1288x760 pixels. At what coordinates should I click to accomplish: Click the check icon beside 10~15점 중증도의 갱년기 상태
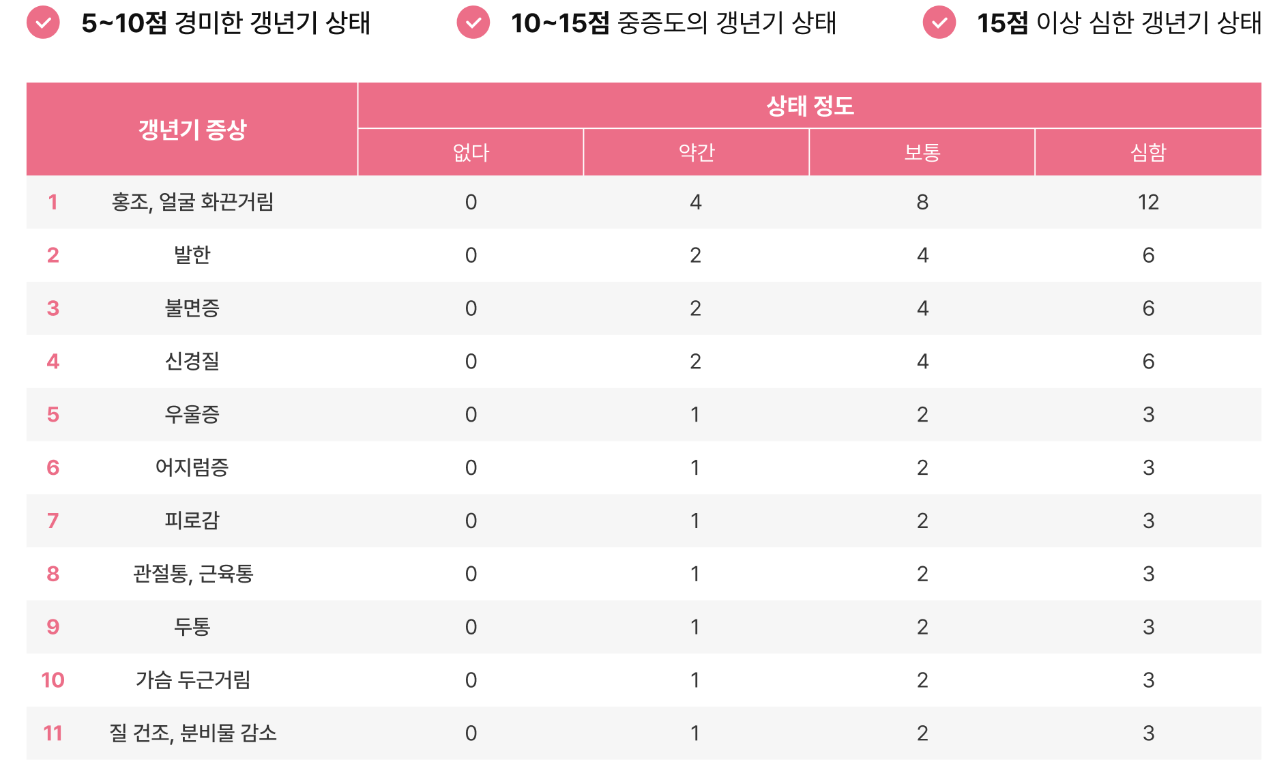pyautogui.click(x=473, y=23)
